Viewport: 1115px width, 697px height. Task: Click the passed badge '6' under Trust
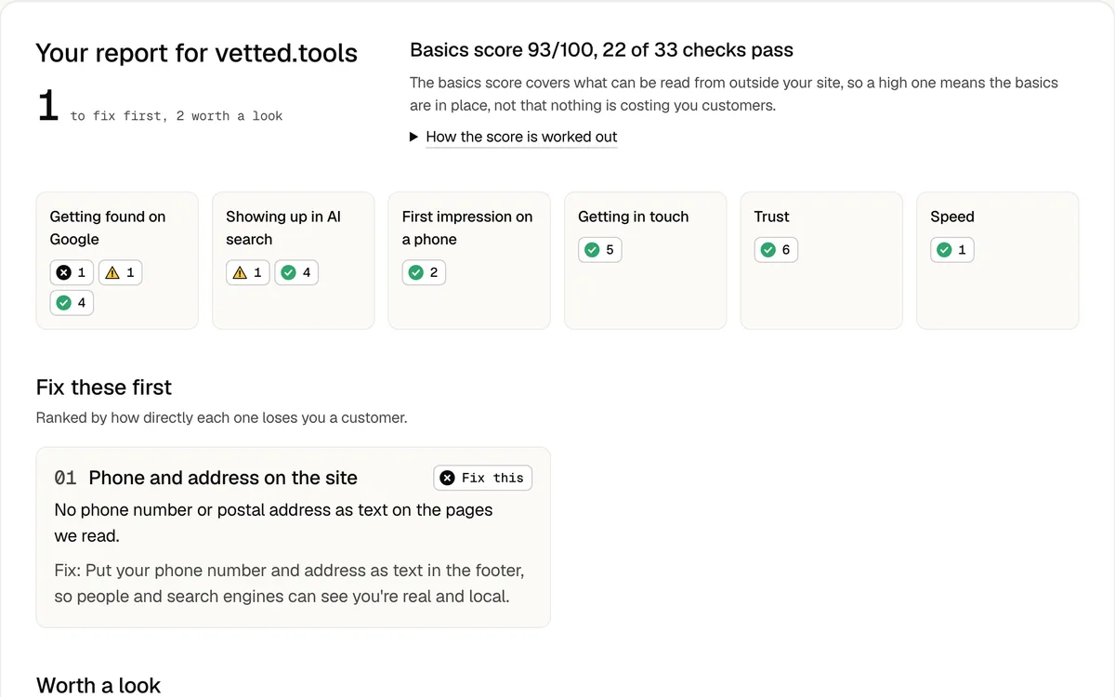pos(776,250)
